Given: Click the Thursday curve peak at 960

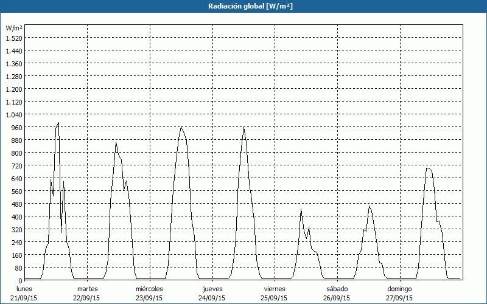Looking at the screenshot, I should tap(244, 127).
